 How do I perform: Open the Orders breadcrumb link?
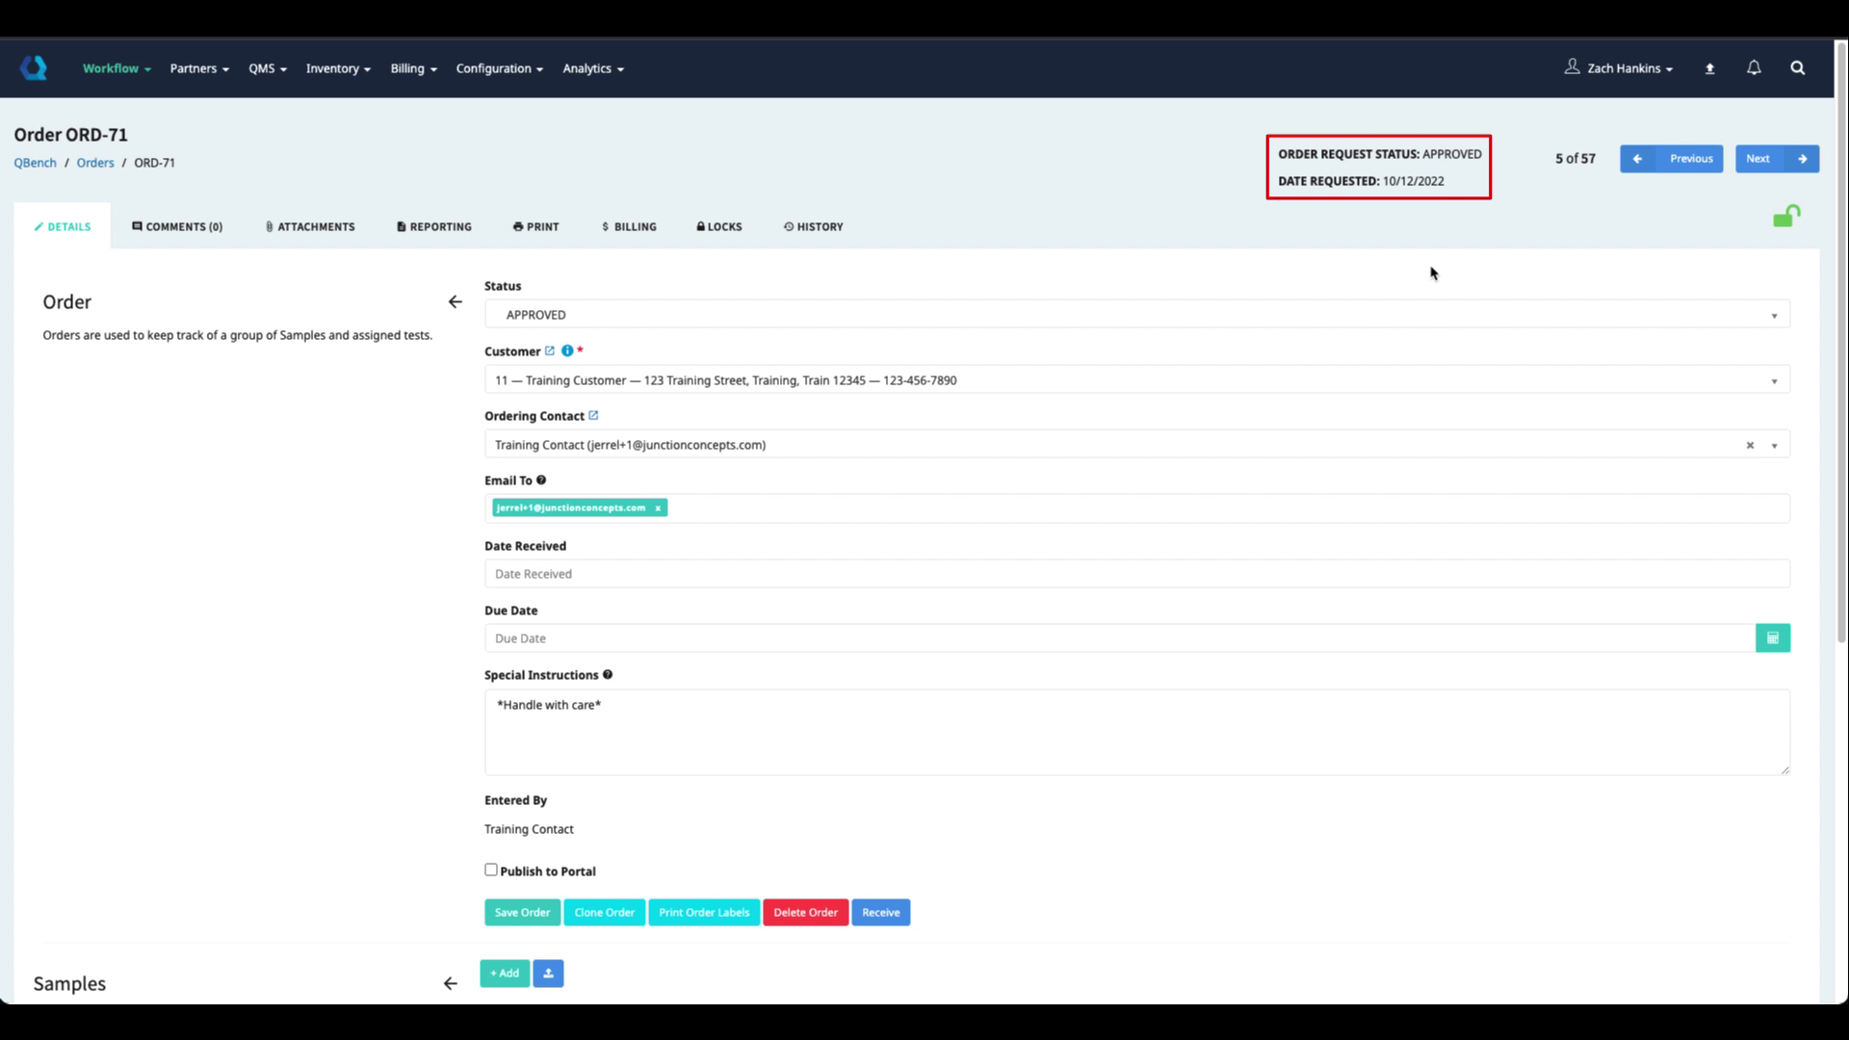pyautogui.click(x=94, y=163)
